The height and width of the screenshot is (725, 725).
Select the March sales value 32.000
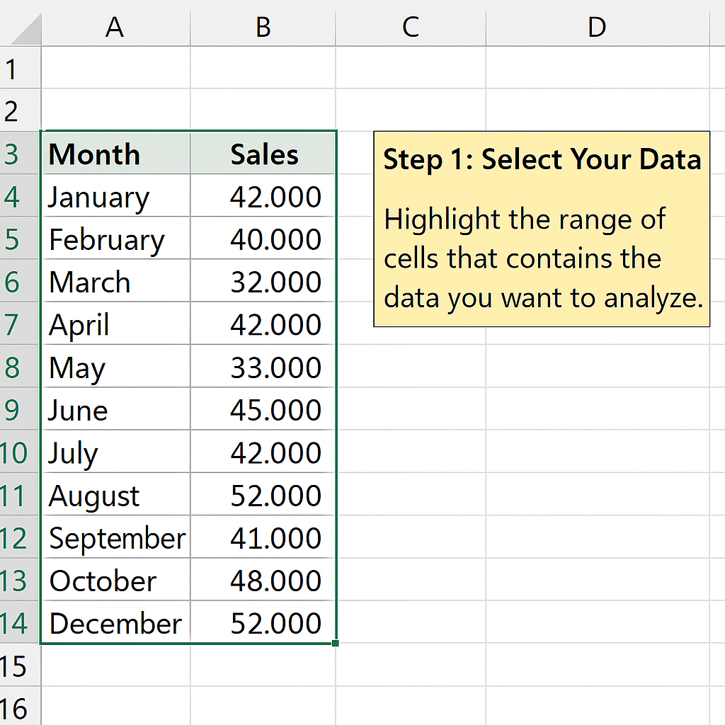[263, 281]
